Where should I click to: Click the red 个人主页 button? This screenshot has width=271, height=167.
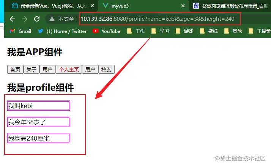point(69,69)
